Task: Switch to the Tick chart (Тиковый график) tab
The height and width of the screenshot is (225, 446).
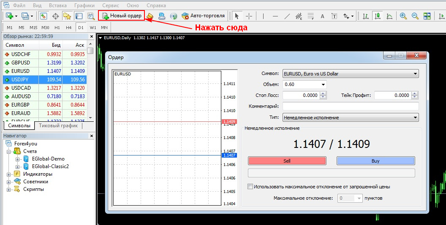Action: [x=58, y=126]
